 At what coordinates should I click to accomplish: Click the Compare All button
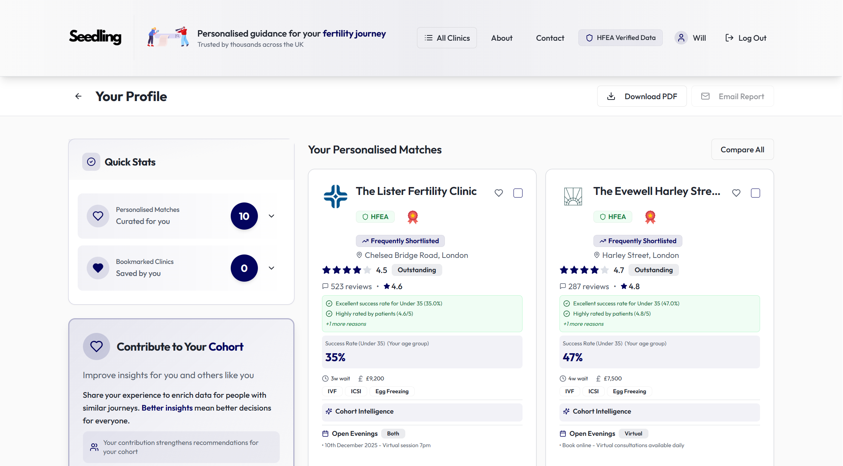pos(742,149)
